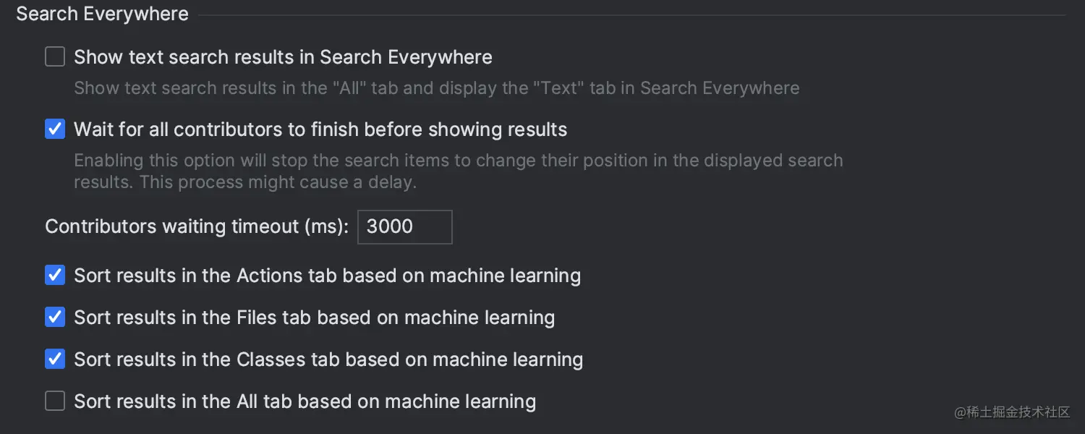Click the Actions tab sorting option label

coord(328,275)
